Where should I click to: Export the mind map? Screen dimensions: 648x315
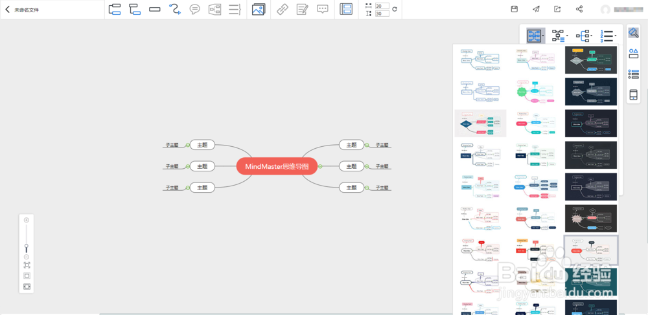(557, 9)
